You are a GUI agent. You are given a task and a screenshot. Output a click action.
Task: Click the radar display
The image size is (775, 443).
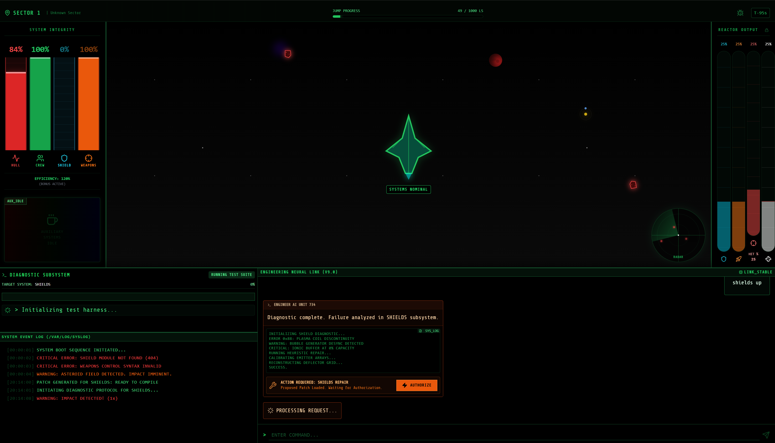point(678,235)
